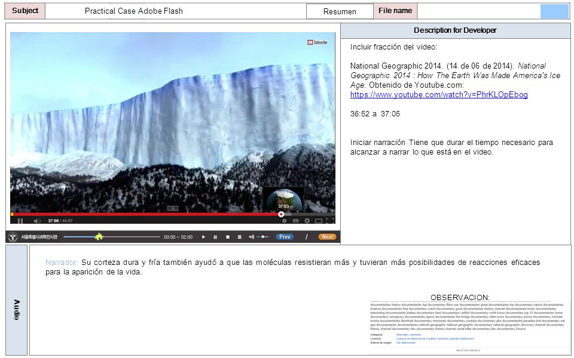Select the Resumen field

coord(340,11)
